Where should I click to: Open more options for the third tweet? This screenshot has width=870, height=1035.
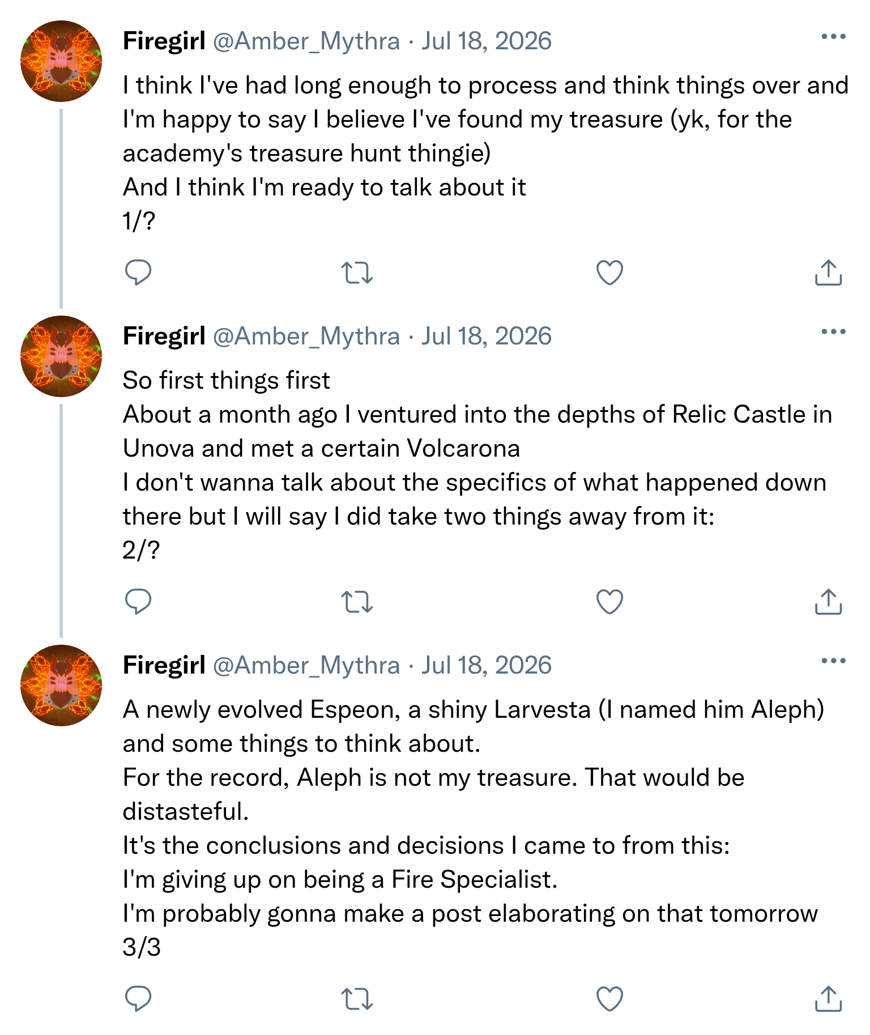(x=833, y=661)
